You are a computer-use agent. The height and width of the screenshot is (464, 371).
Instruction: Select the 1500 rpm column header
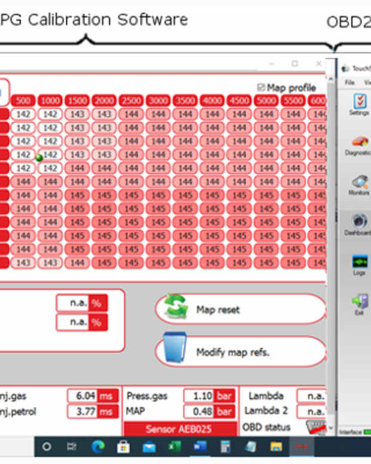pyautogui.click(x=77, y=101)
